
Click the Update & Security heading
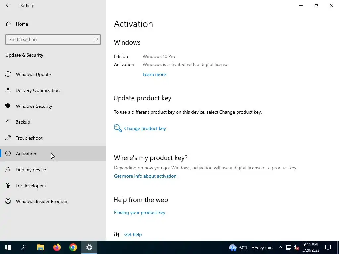coord(24,55)
